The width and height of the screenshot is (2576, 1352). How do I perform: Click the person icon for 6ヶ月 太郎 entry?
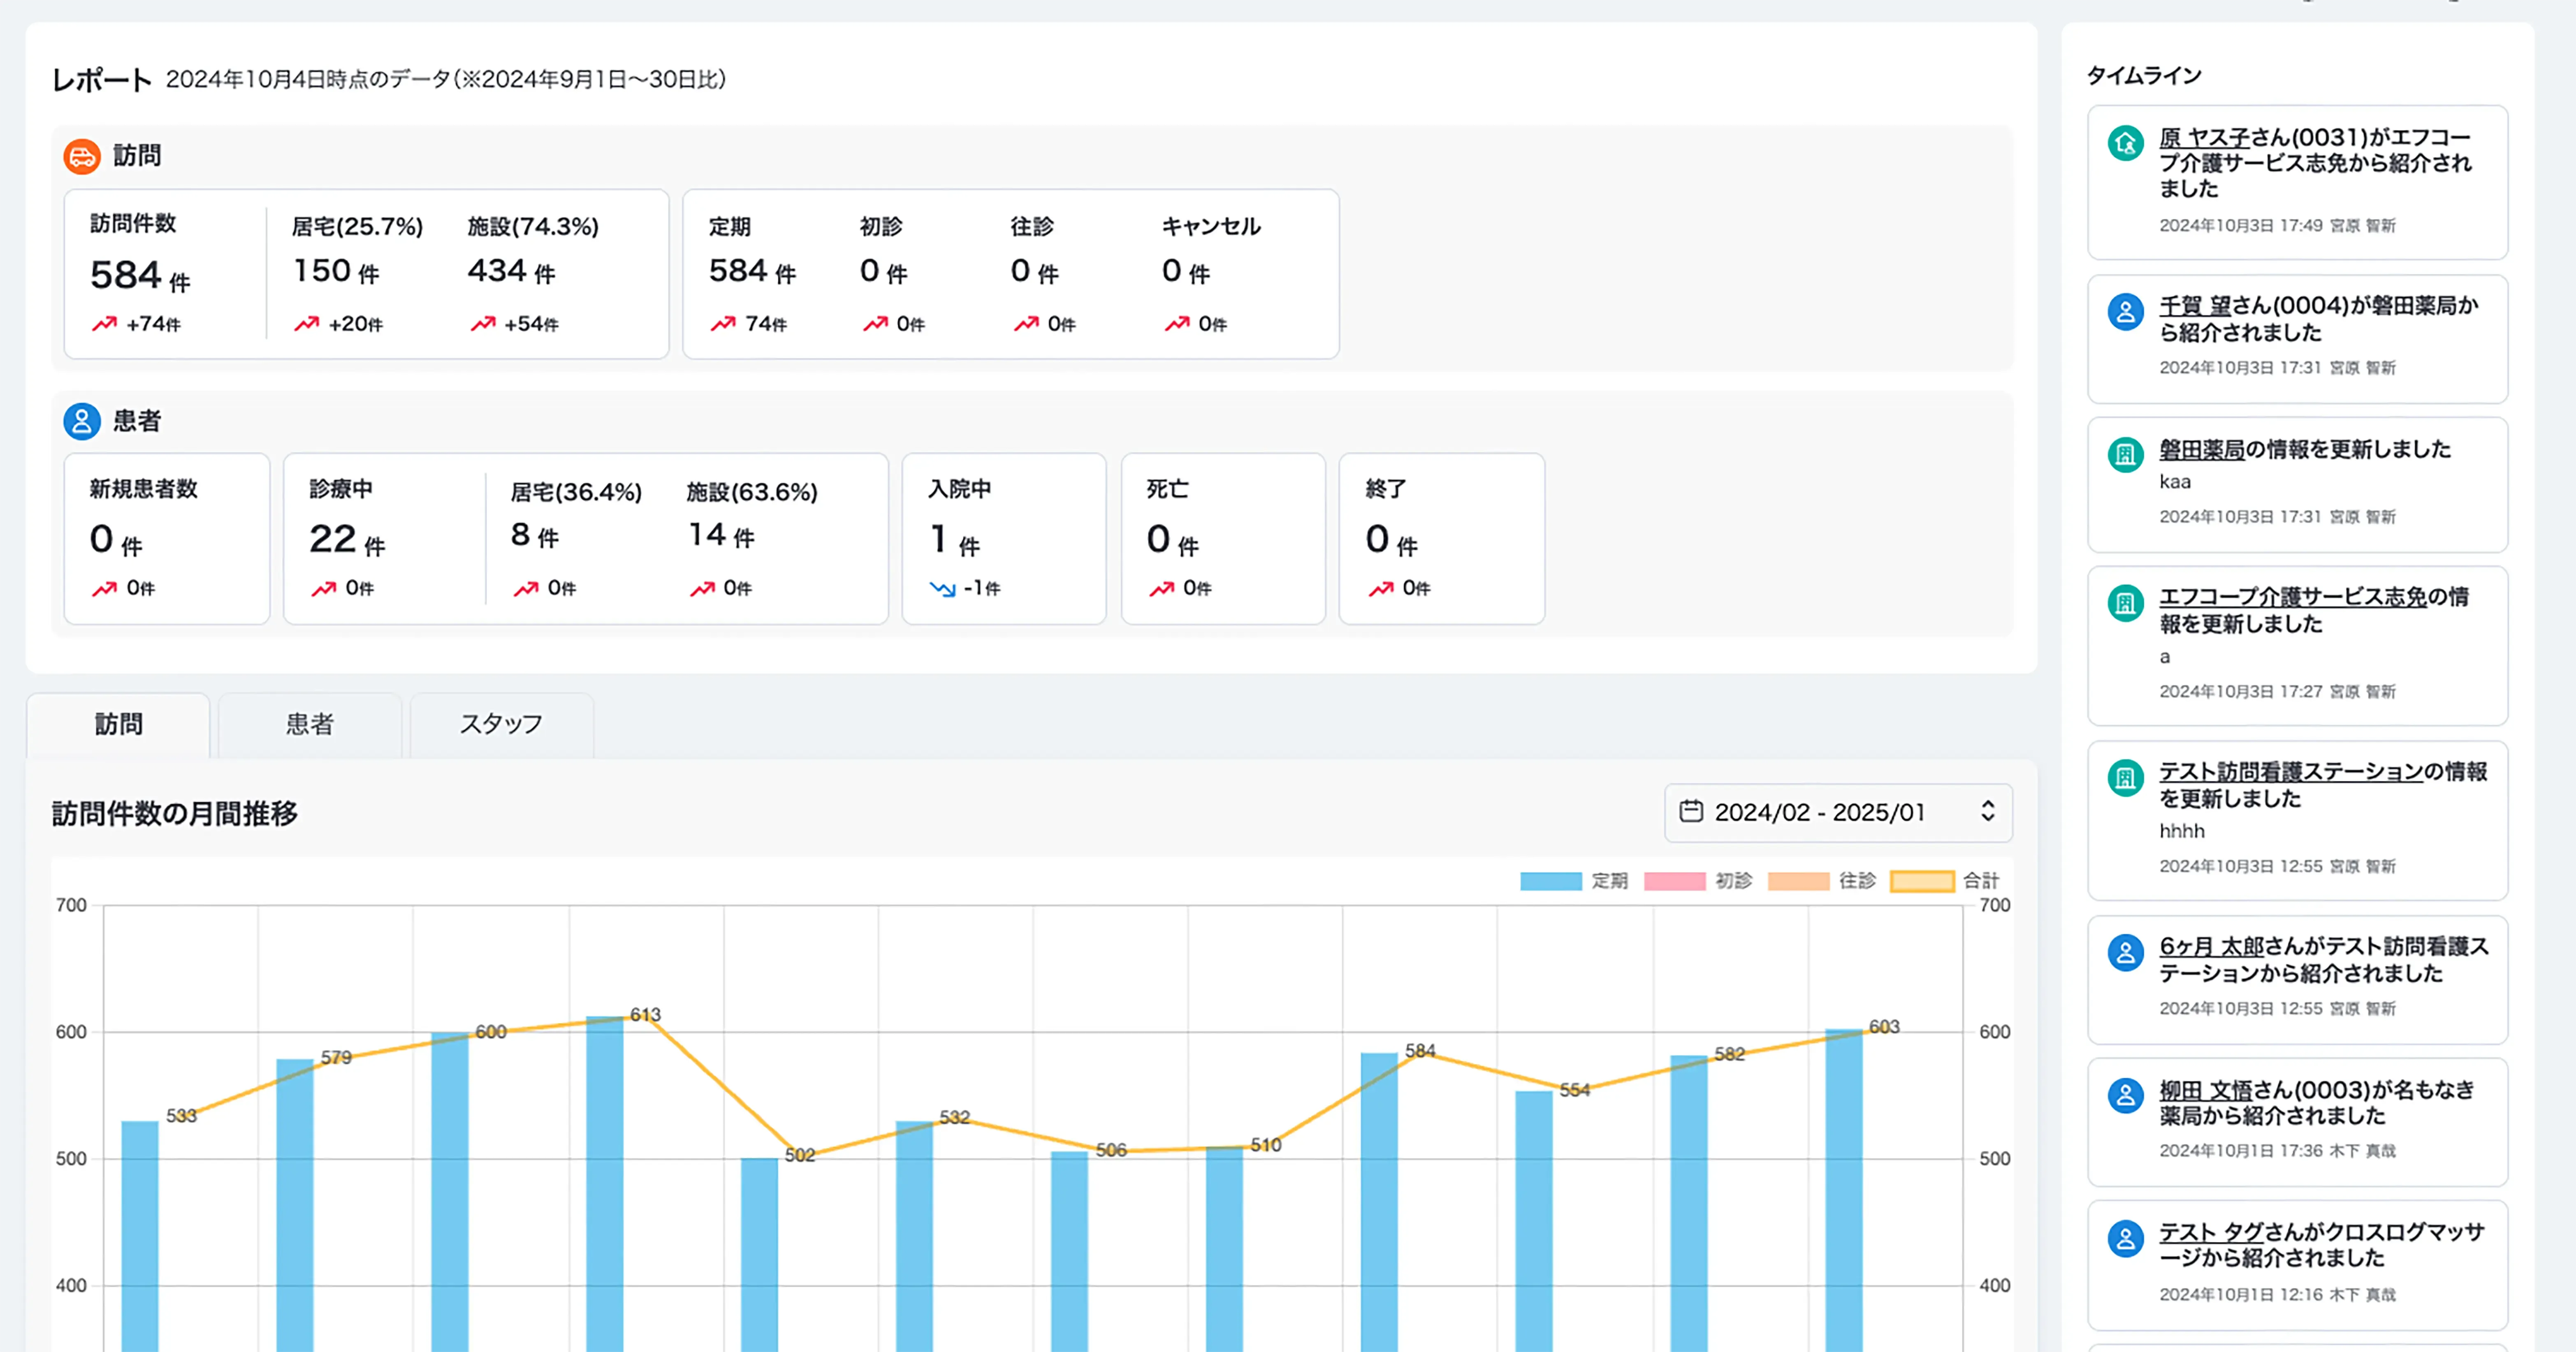point(2125,952)
